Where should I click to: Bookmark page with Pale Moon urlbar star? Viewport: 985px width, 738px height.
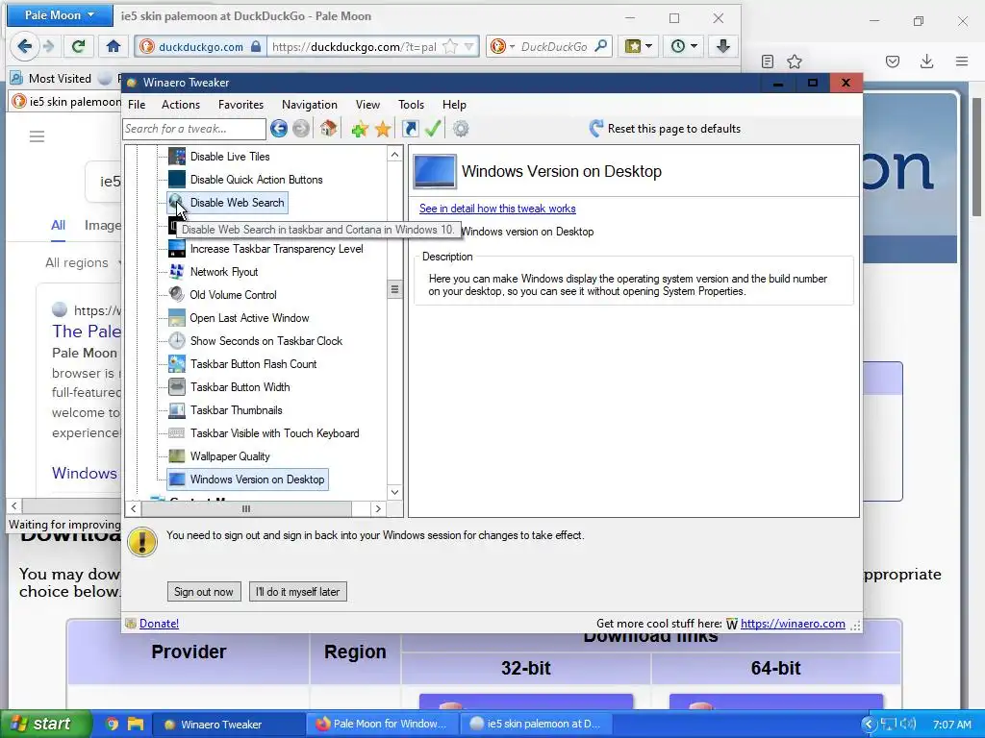[450, 46]
